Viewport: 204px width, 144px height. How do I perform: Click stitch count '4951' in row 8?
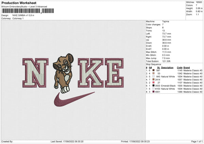tap(157, 92)
